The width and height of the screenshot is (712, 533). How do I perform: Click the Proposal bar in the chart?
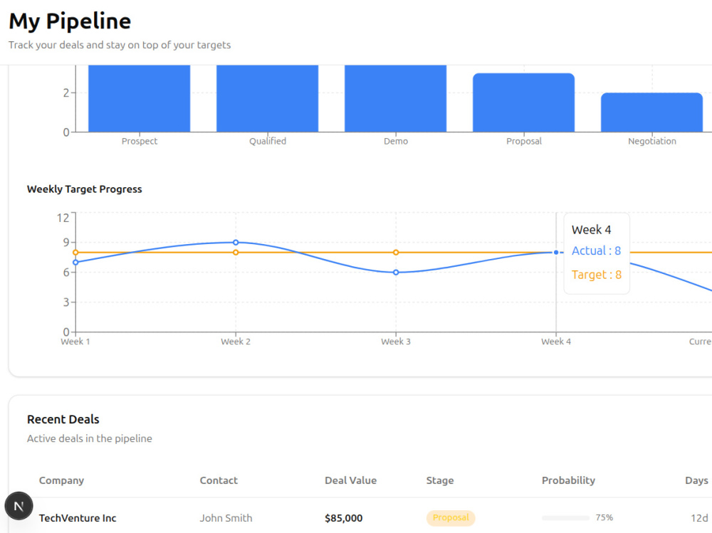point(523,102)
